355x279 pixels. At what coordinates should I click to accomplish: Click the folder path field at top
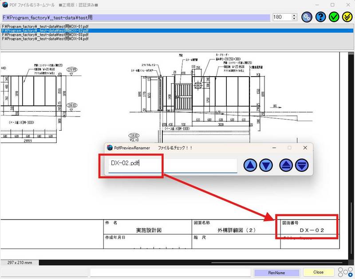coord(136,17)
